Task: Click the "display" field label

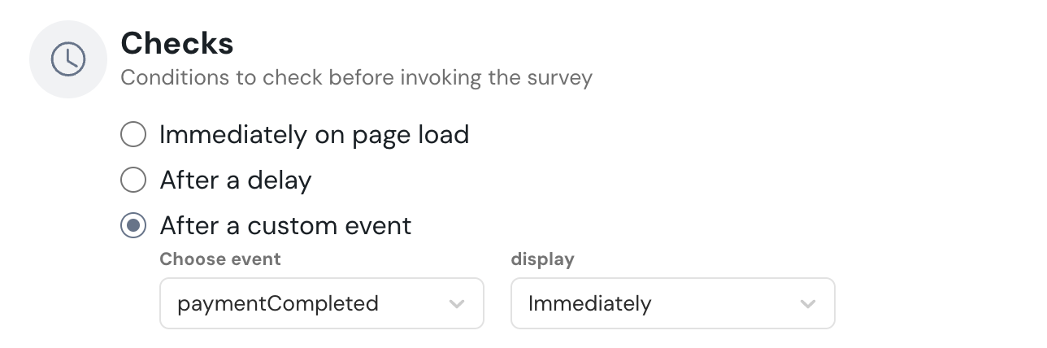Action: pyautogui.click(x=542, y=259)
